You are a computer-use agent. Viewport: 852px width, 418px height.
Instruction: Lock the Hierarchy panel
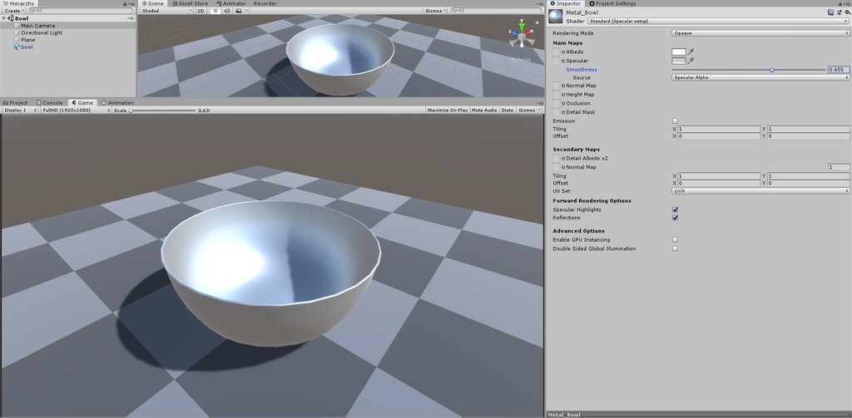(x=125, y=3)
